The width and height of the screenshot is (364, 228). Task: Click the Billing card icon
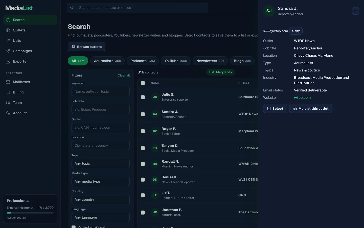8,92
